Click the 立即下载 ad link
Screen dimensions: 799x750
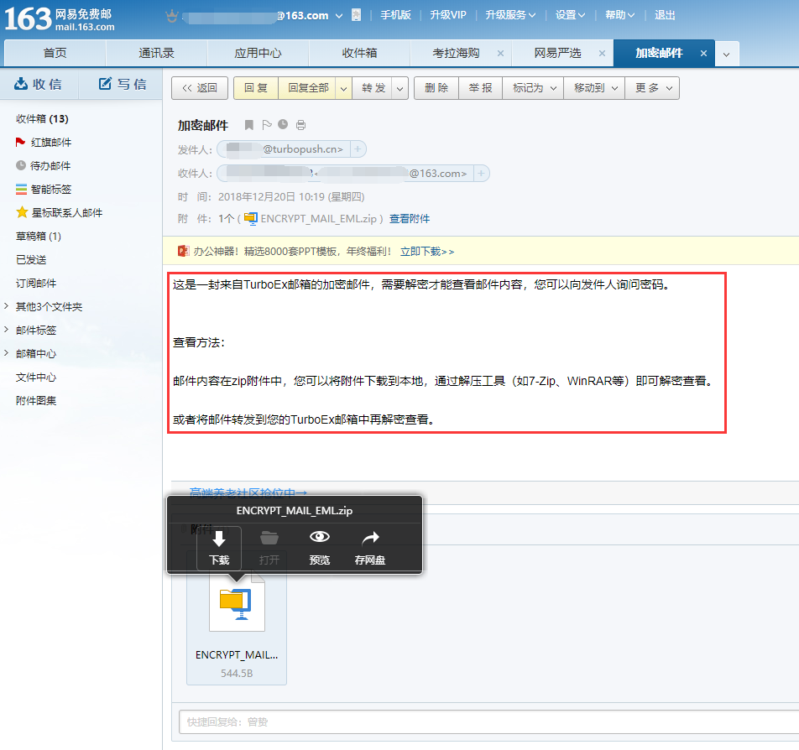tap(427, 251)
